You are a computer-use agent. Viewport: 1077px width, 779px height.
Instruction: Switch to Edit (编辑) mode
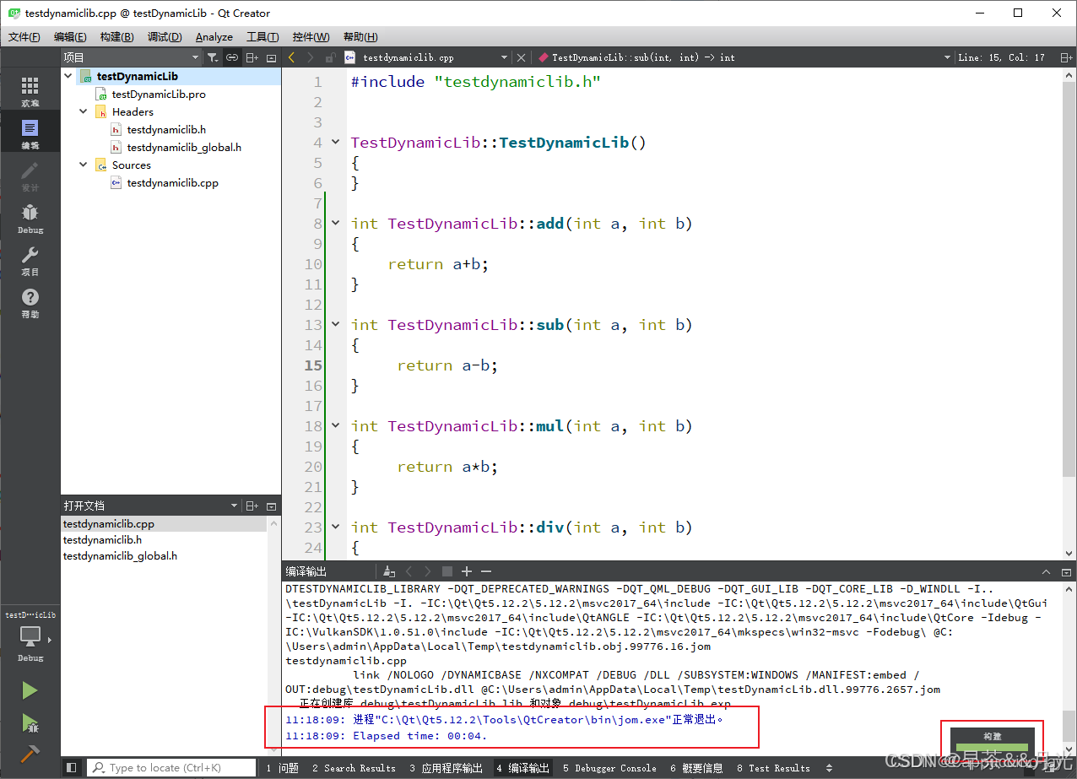pyautogui.click(x=30, y=133)
